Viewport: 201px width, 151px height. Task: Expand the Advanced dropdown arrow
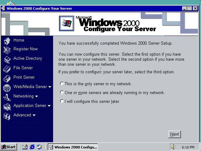click(x=34, y=115)
